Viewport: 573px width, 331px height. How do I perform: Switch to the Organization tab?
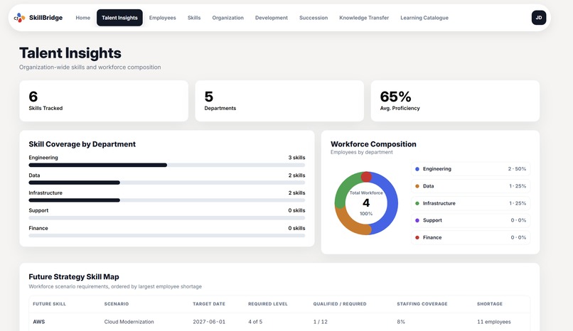point(227,18)
